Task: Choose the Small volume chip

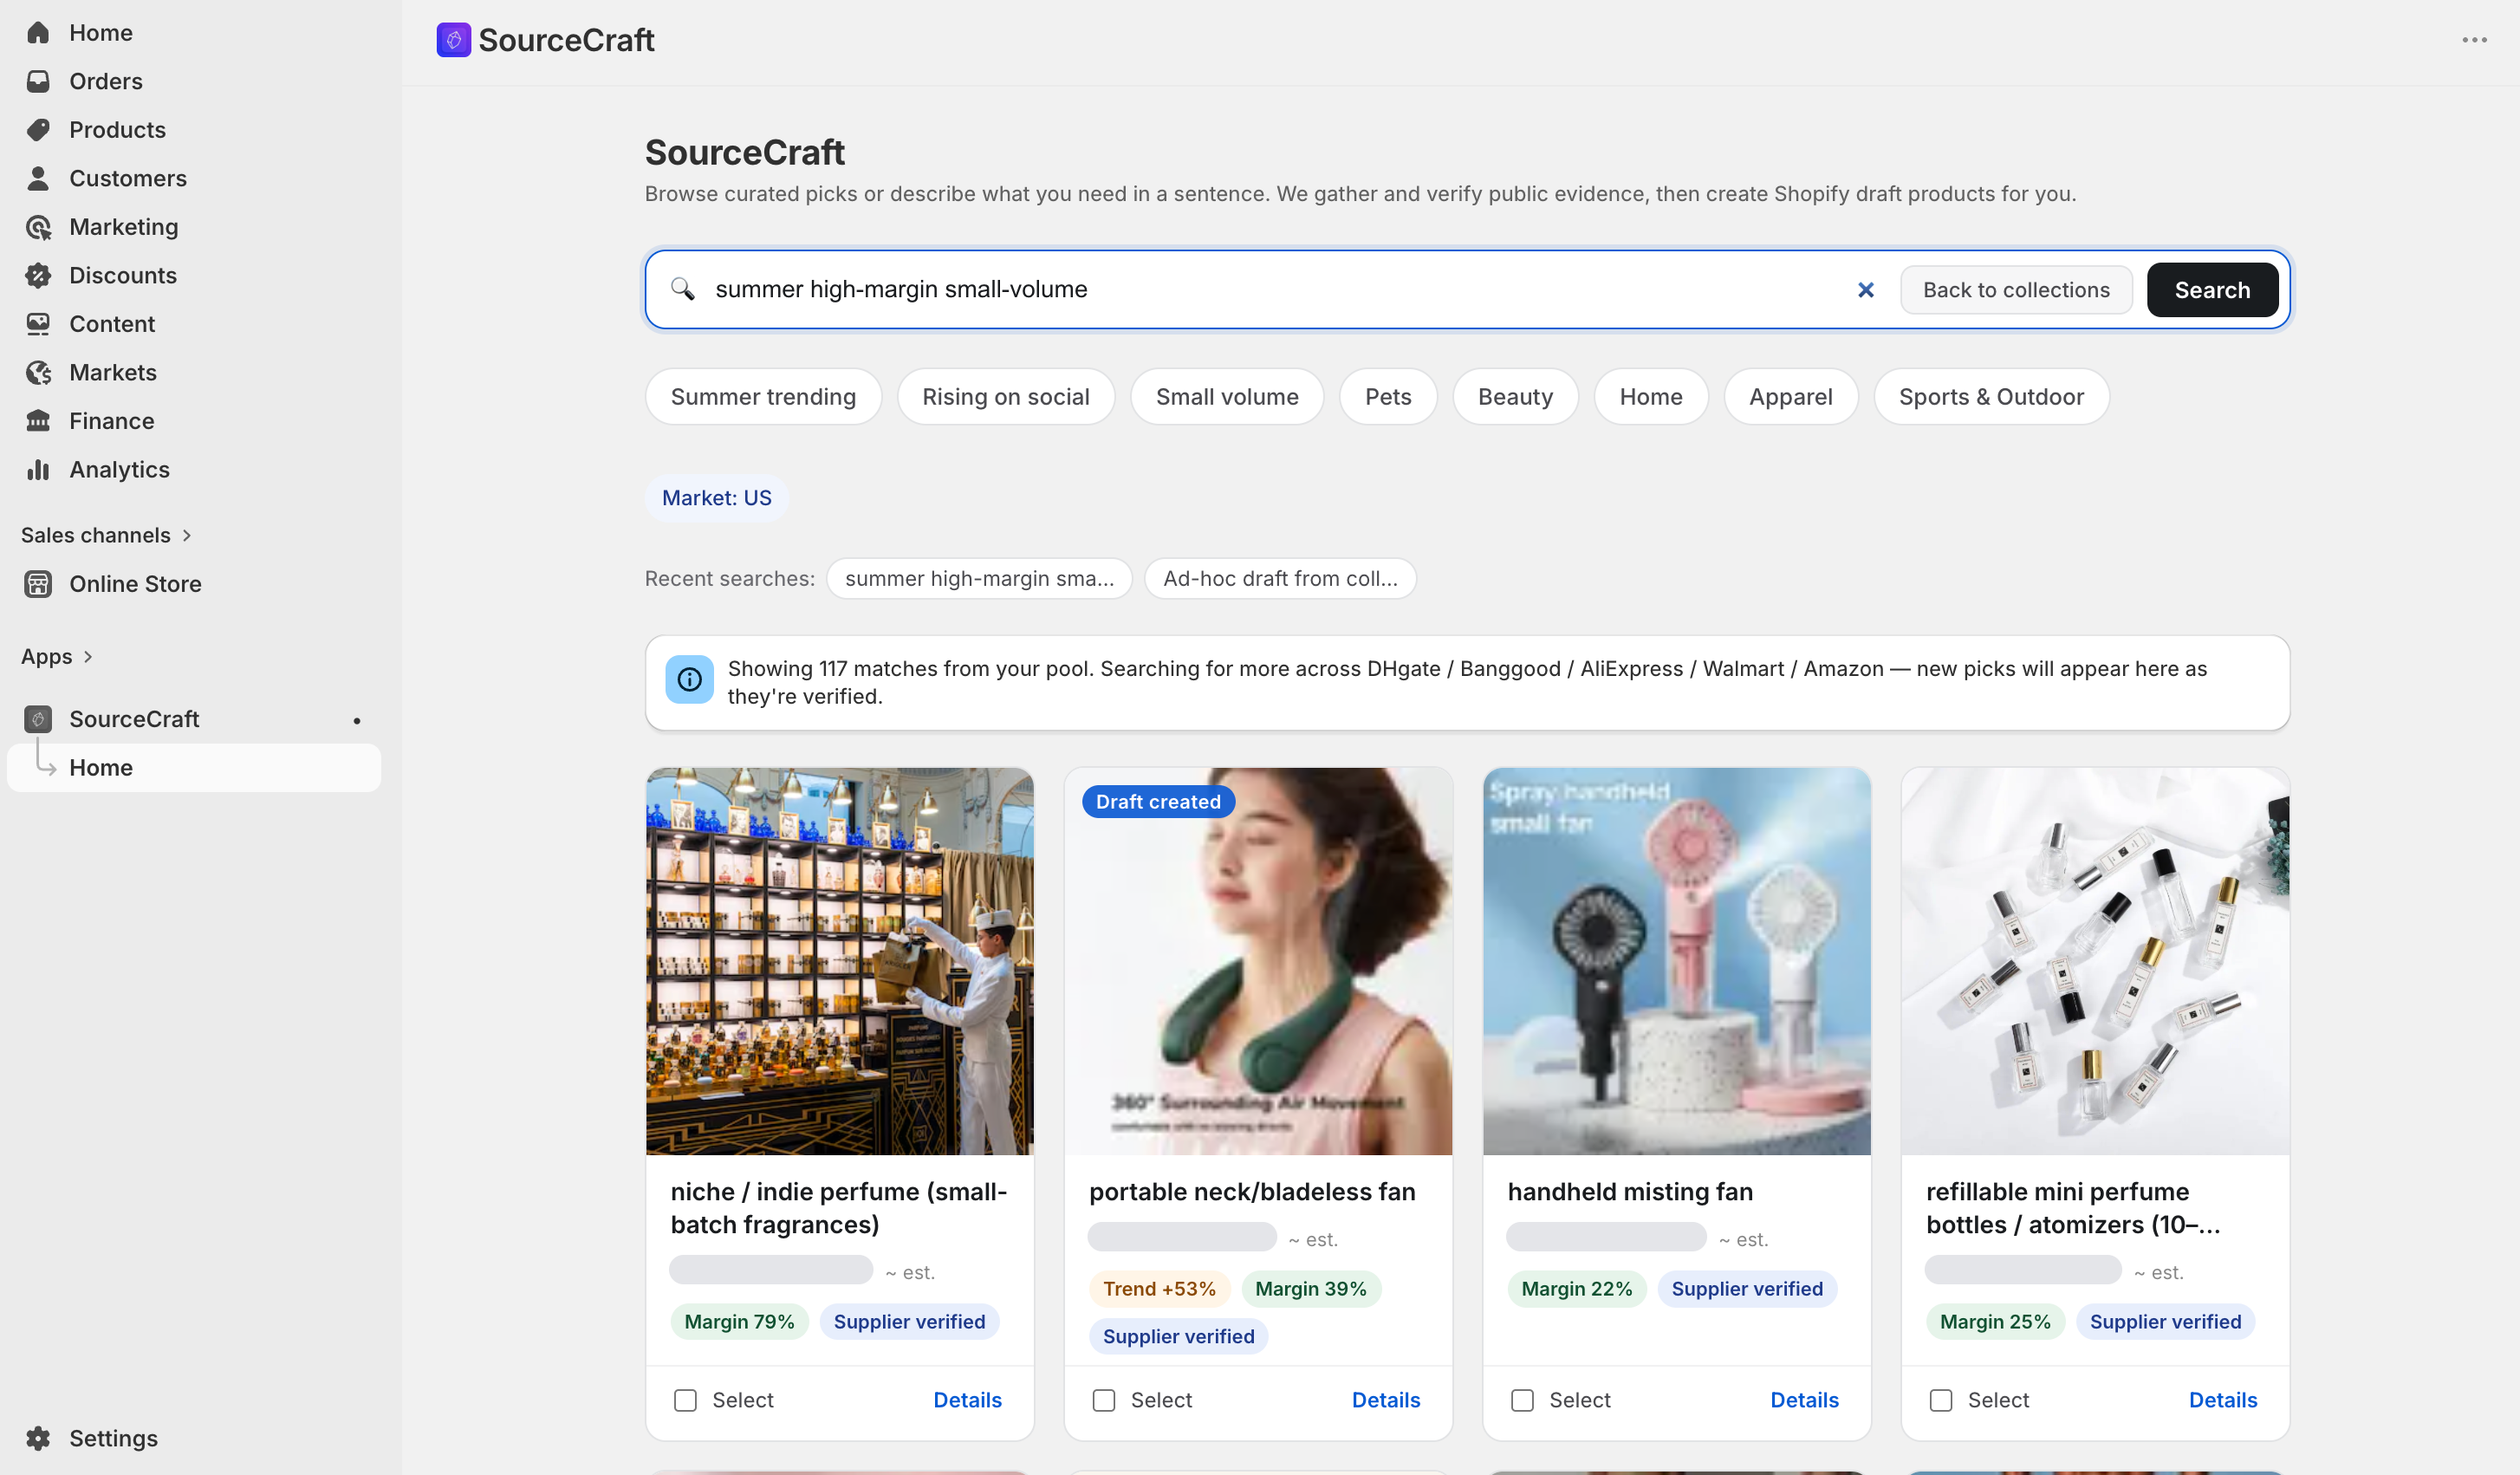Action: point(1227,397)
